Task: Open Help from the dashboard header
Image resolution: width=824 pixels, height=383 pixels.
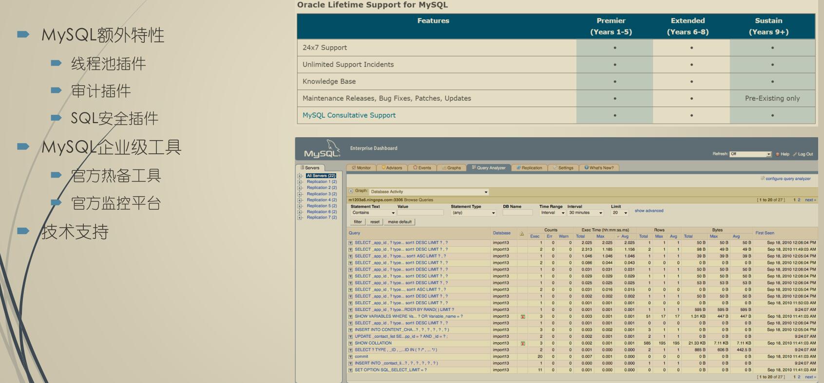Action: tap(783, 154)
